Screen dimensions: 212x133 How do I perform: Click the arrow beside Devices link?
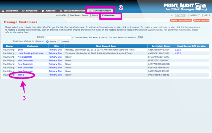pos(172,15)
